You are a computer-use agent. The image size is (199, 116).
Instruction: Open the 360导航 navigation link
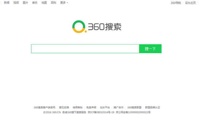tap(176, 3)
